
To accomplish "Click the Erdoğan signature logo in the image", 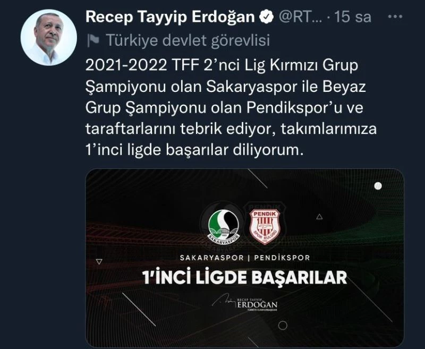I will tap(245, 302).
